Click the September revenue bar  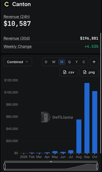[87, 118]
